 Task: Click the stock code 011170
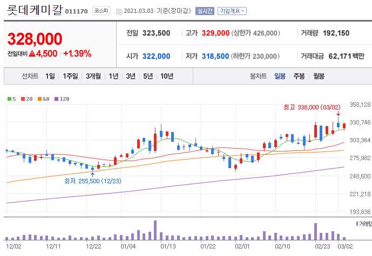tap(76, 11)
